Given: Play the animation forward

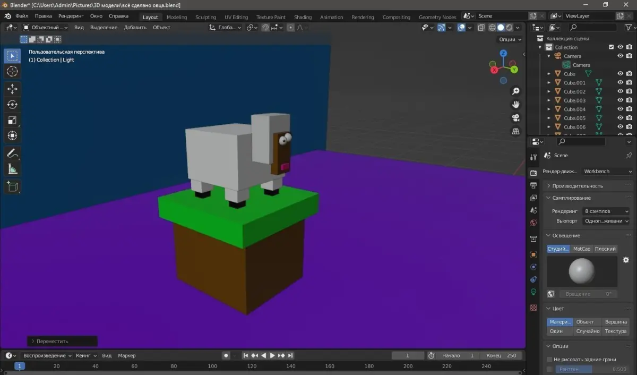Looking at the screenshot, I should [x=273, y=355].
